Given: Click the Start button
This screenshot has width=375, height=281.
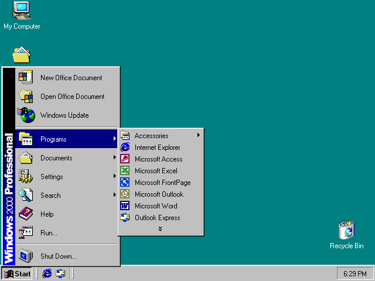Looking at the screenshot, I should (x=17, y=273).
